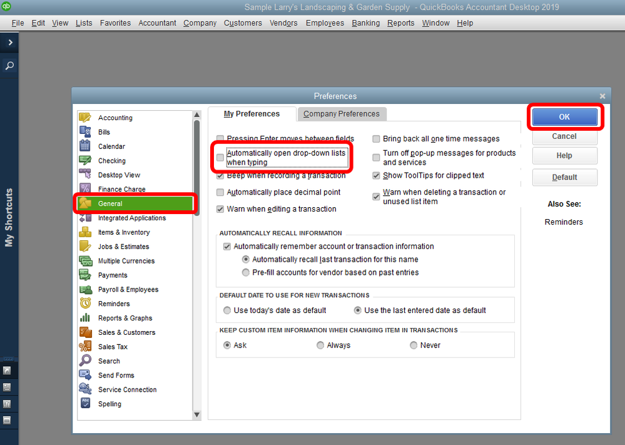Viewport: 625px width, 445px height.
Task: Select Automatically recall last transaction radio button
Action: [x=245, y=259]
